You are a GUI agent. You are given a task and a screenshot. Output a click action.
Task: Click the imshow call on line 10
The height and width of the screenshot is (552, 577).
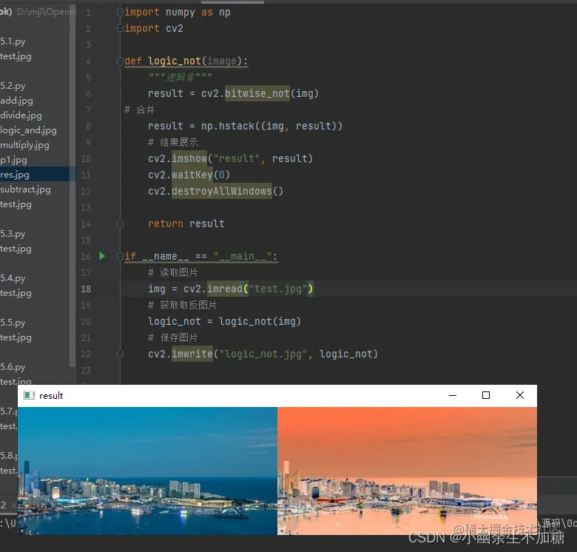[189, 158]
